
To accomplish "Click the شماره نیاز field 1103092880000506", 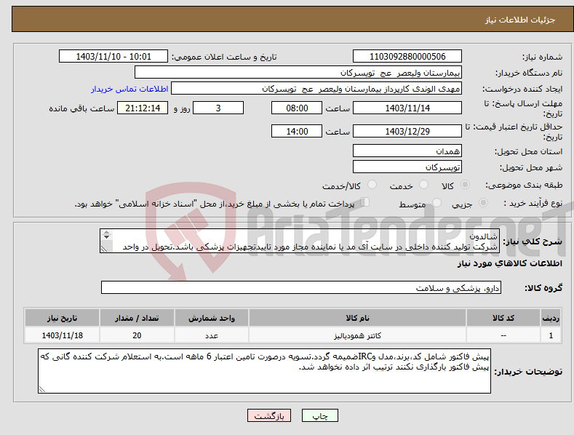I will 407,57.
